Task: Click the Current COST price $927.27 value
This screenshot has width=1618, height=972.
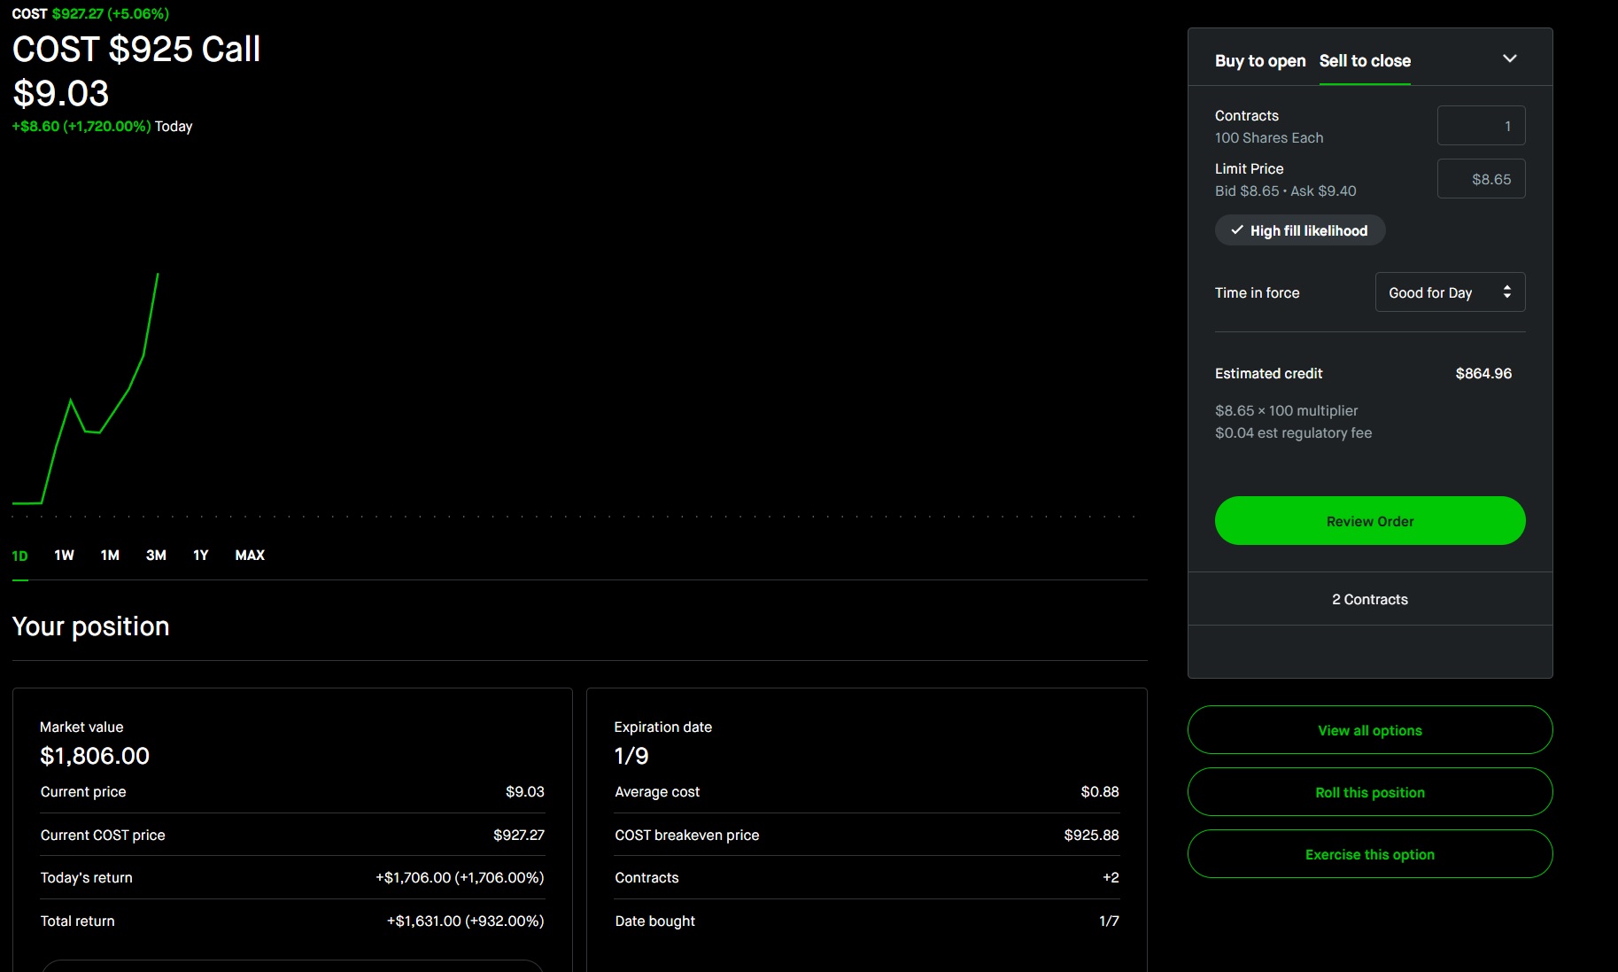Action: point(519,836)
